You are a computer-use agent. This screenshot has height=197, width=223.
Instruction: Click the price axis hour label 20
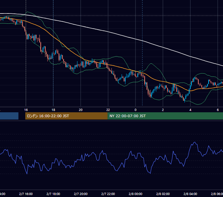point(81,110)
